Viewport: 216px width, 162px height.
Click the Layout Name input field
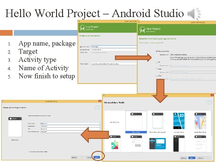click(70, 126)
